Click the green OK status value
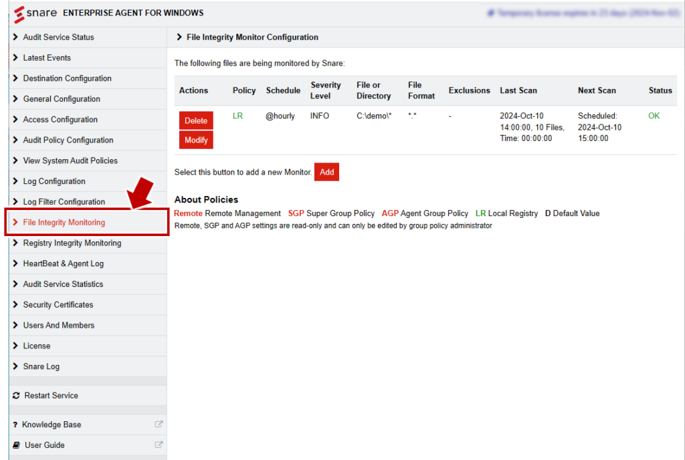685x460 pixels. point(654,116)
